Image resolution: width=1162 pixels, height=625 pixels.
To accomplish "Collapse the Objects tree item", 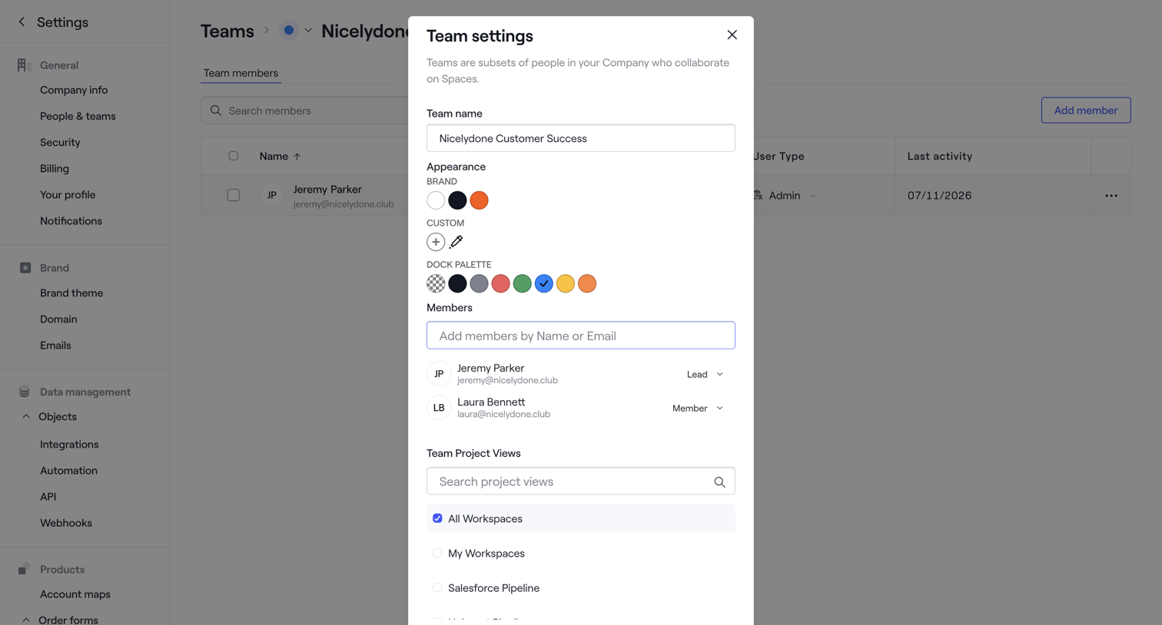I will click(26, 417).
